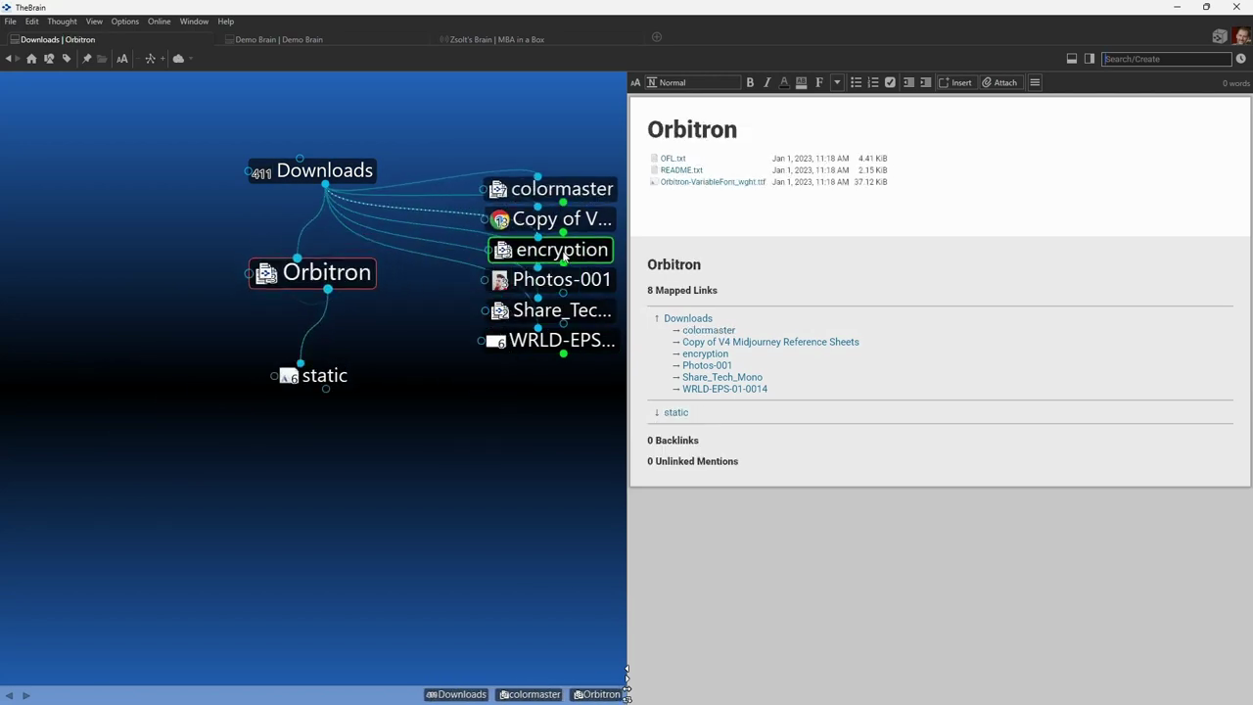Select the plex layout icon
Image resolution: width=1253 pixels, height=705 pixels.
[x=150, y=59]
